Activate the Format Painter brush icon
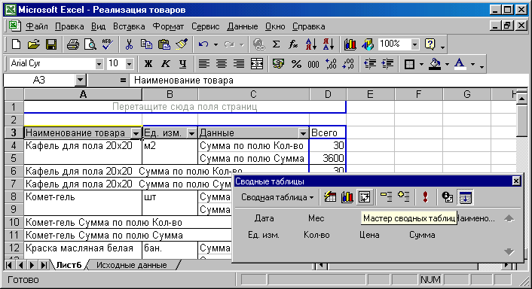The height and width of the screenshot is (289, 532). pos(182,44)
